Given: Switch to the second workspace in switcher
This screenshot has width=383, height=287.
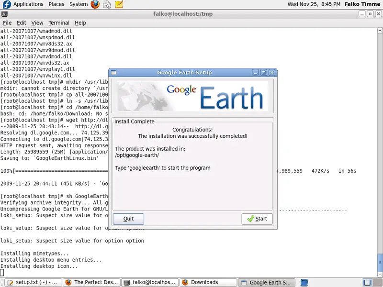Looking at the screenshot, I should (377, 282).
